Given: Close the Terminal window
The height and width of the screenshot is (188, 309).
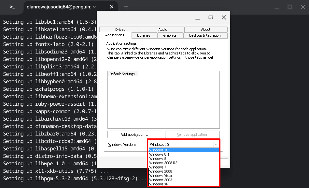Looking at the screenshot, I should pos(303,7).
